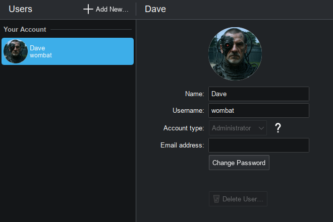
Task: Focus the Name text field containing Dave
Action: click(258, 94)
